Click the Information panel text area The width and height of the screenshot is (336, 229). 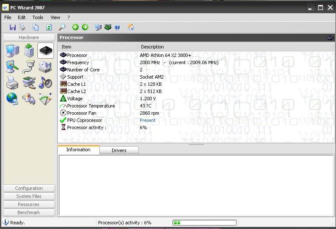pyautogui.click(x=196, y=185)
